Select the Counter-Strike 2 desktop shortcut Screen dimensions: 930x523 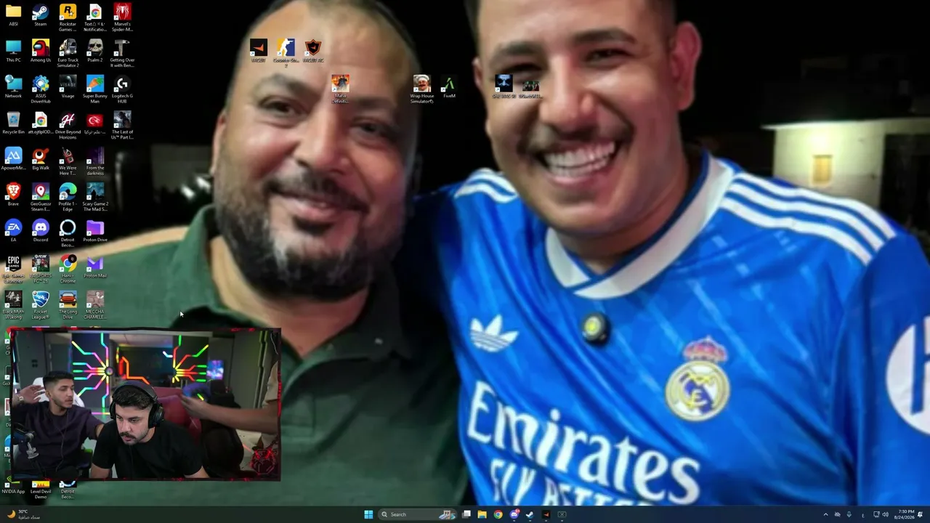pyautogui.click(x=286, y=52)
